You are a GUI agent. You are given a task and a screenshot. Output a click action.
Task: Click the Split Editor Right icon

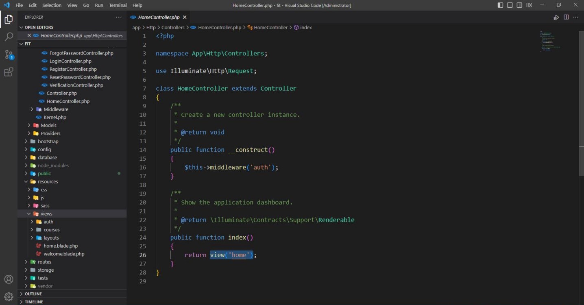coord(566,17)
